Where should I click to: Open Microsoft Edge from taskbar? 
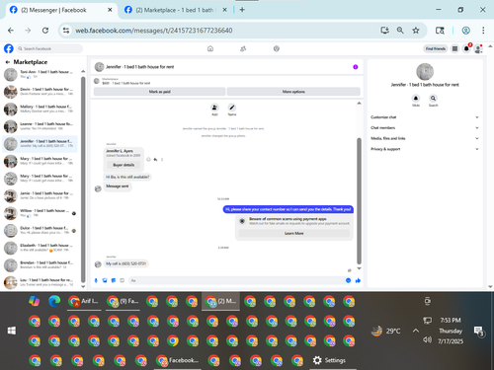click(x=54, y=301)
